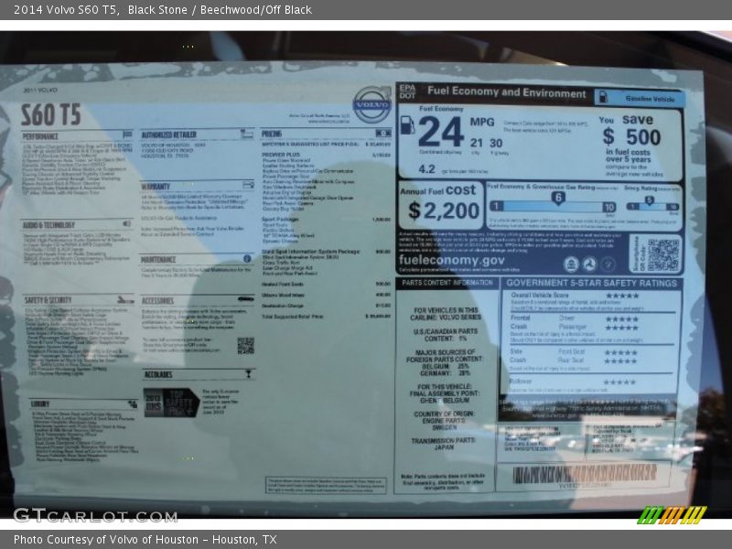Click the Gasoline Vehicle pump icon
This screenshot has height=549, width=732.
602,98
